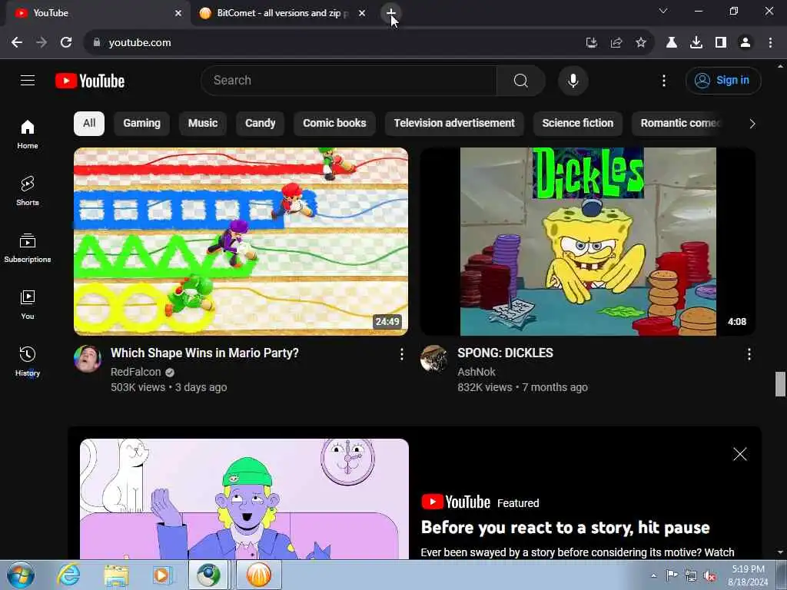This screenshot has width=787, height=590.
Task: Show hidden system tray icons
Action: coord(653,575)
